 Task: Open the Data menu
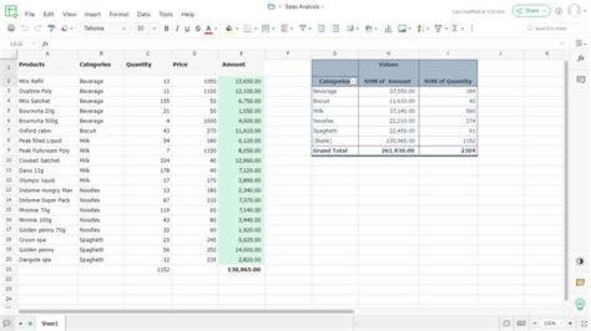(x=143, y=14)
